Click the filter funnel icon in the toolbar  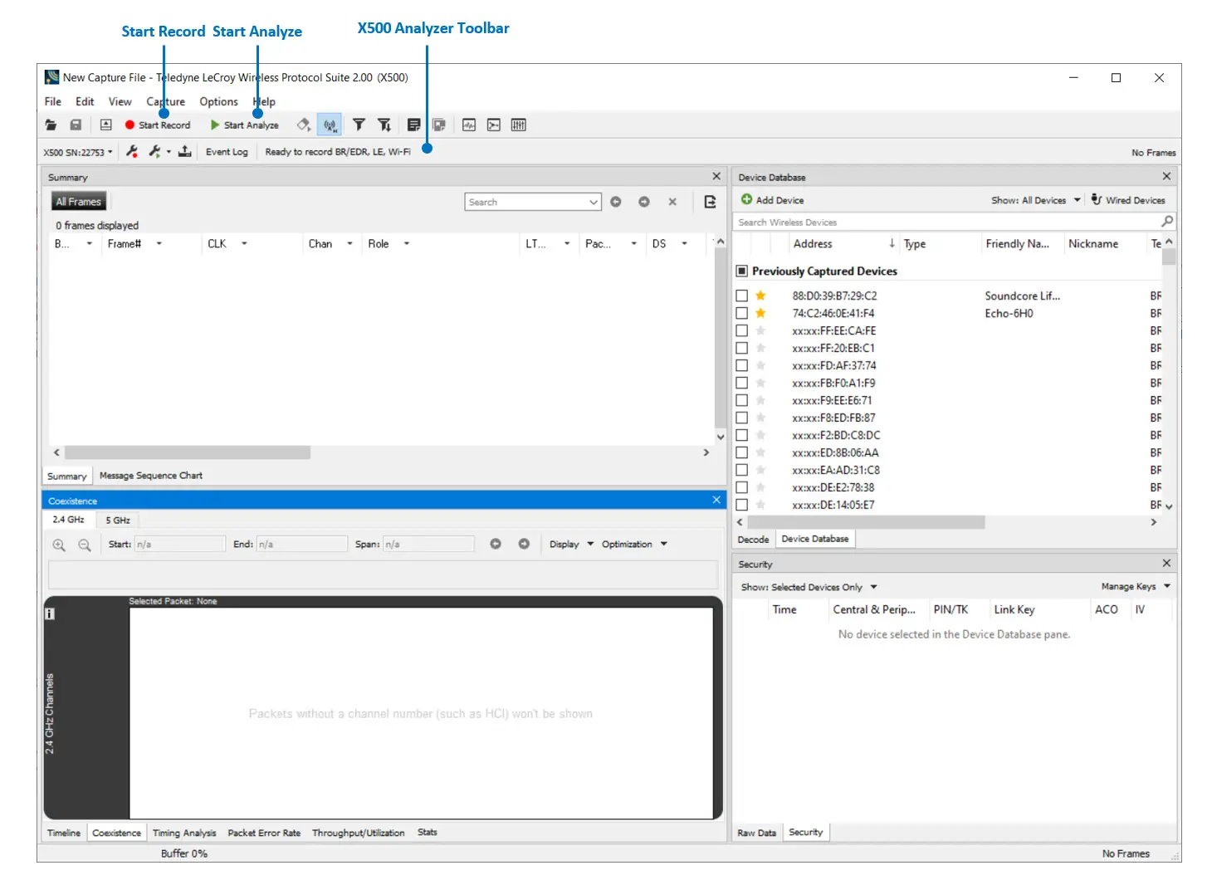(359, 125)
